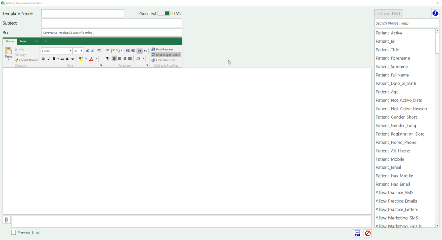Enable the Preview Email checkbox

(x=13, y=232)
